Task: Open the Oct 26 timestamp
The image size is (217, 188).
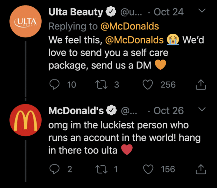Action: click(169, 111)
